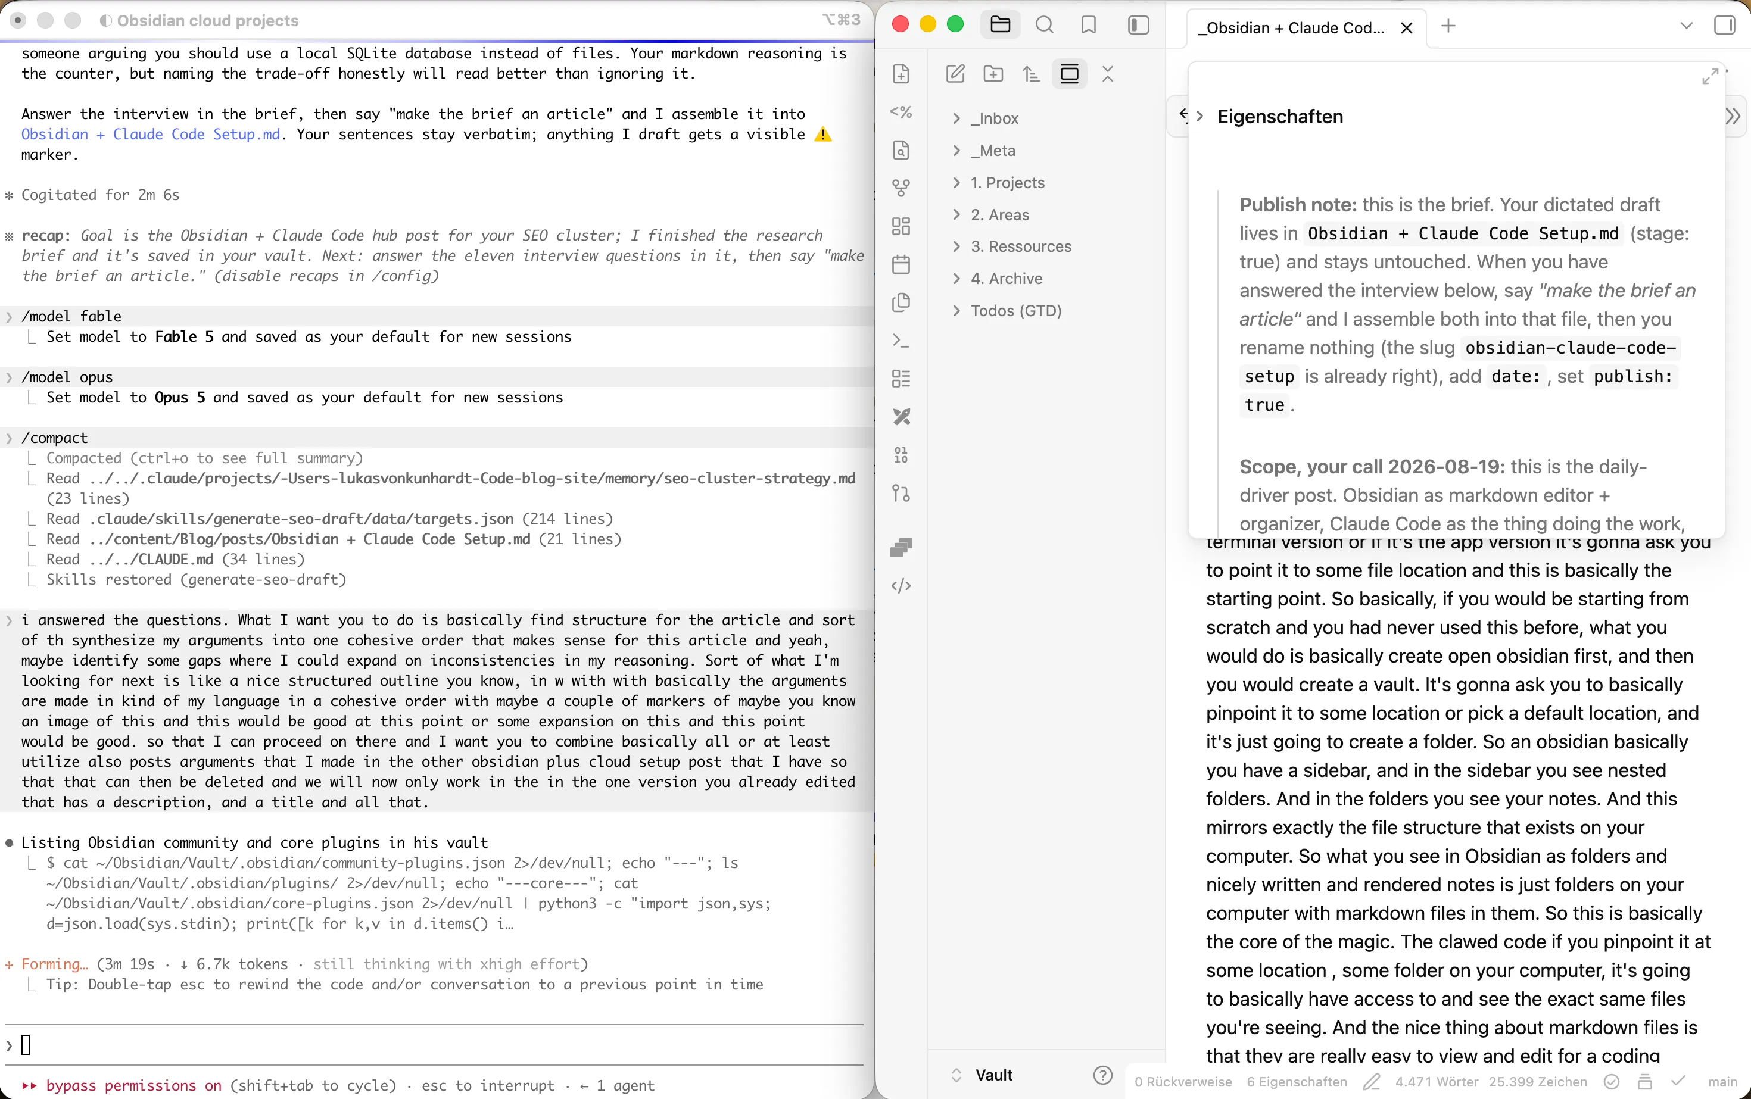Click the crossed pencil ruler ribbon icon
This screenshot has height=1099, width=1751.
coord(901,417)
